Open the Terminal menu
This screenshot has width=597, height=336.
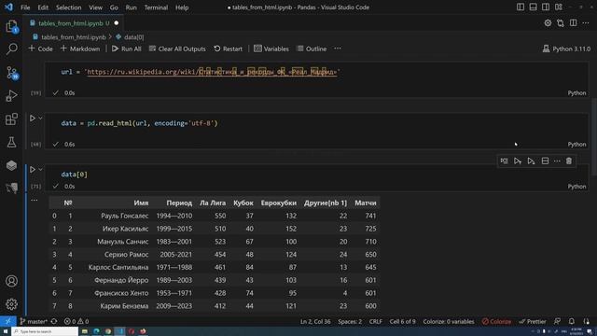pyautogui.click(x=156, y=7)
